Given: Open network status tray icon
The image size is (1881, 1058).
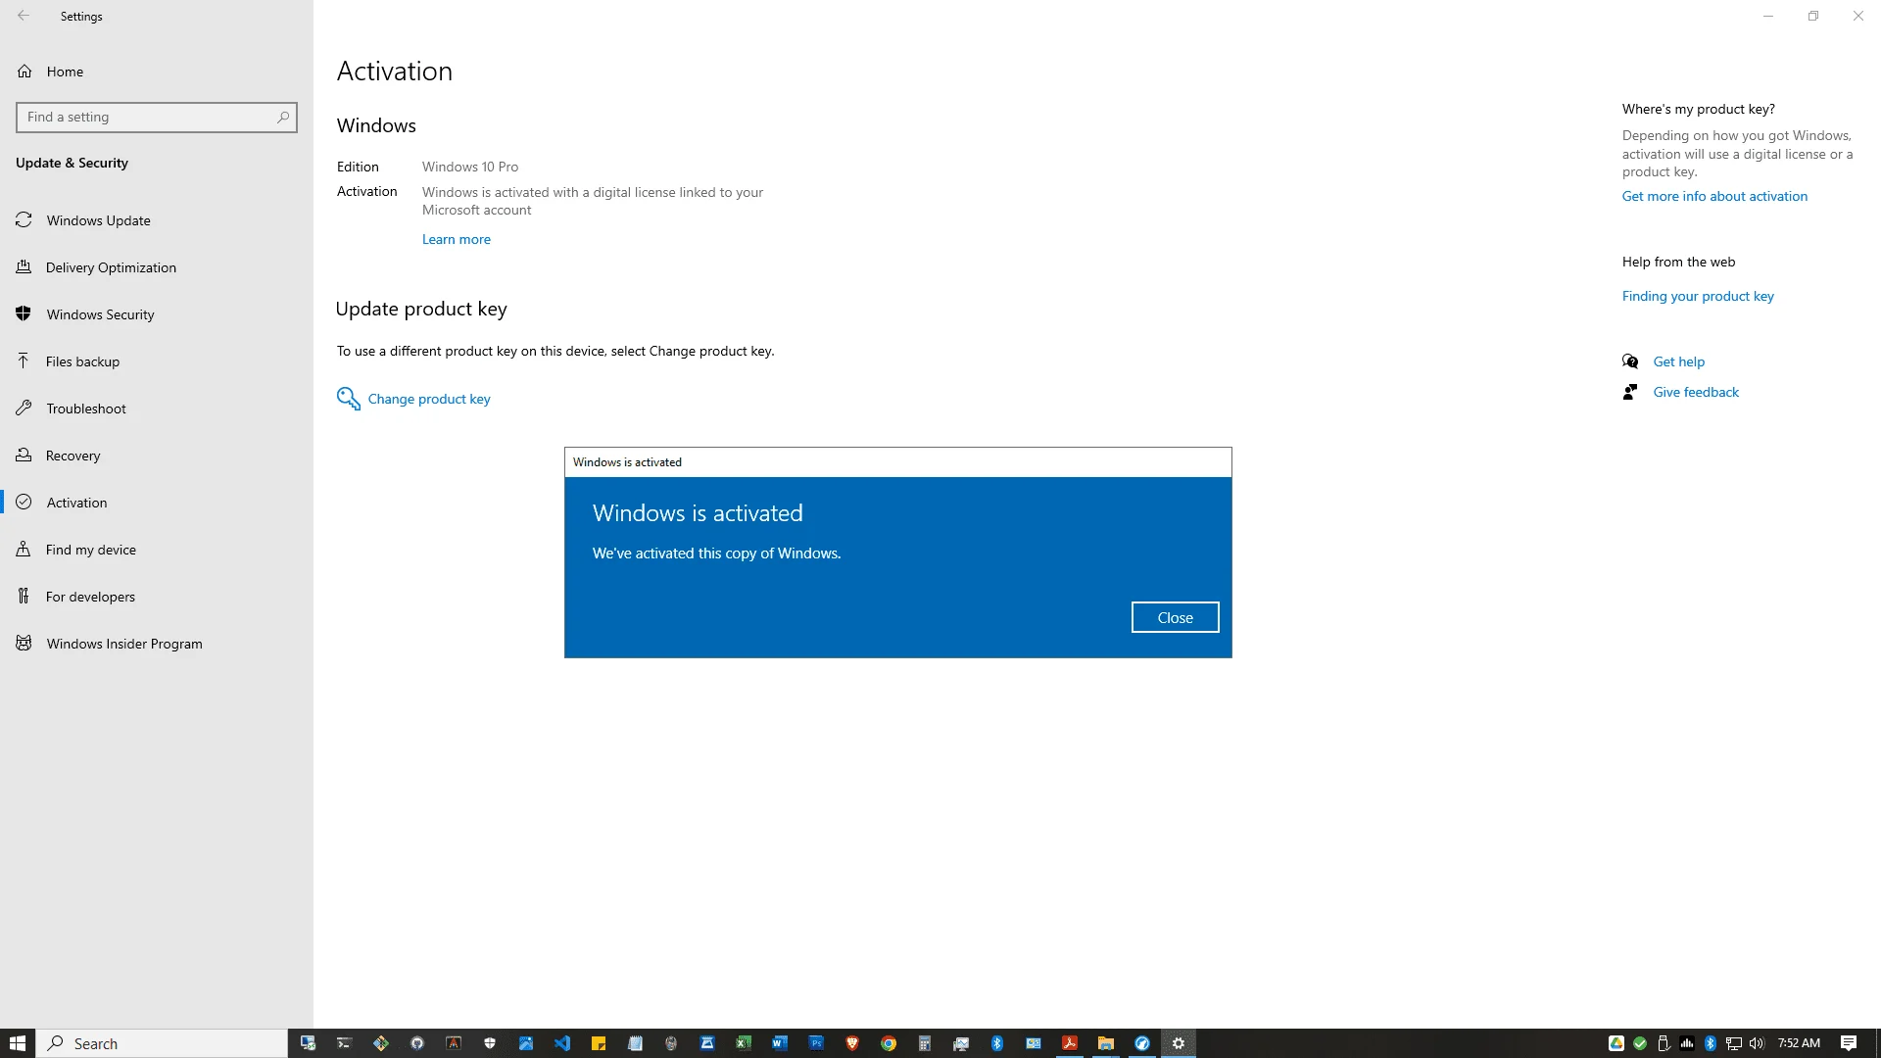Looking at the screenshot, I should (1734, 1043).
